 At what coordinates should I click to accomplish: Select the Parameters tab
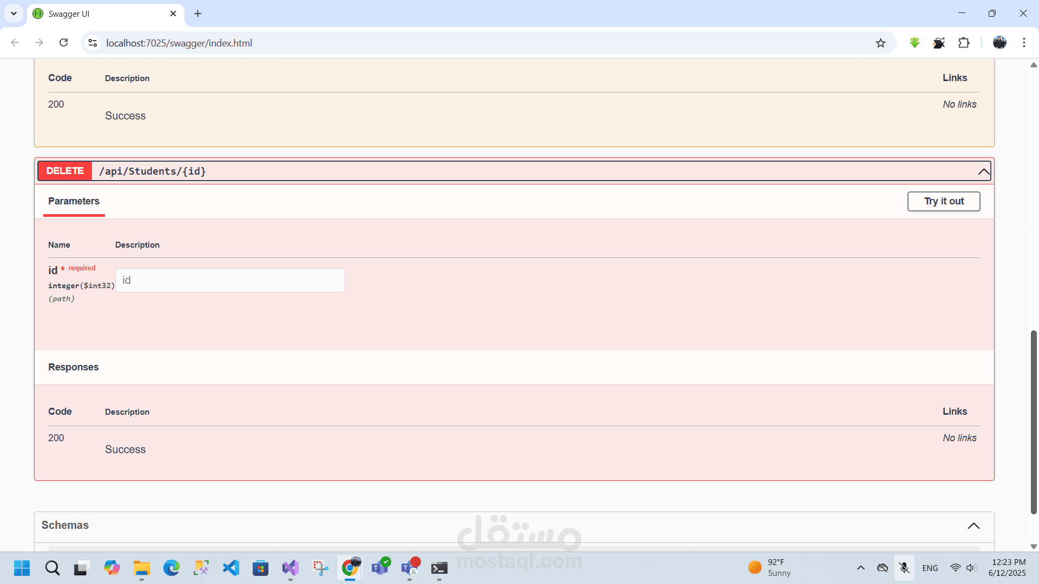(x=74, y=201)
